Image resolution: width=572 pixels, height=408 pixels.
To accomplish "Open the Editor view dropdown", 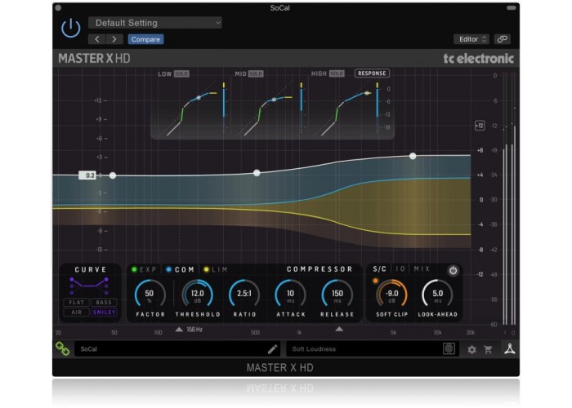I will 471,39.
